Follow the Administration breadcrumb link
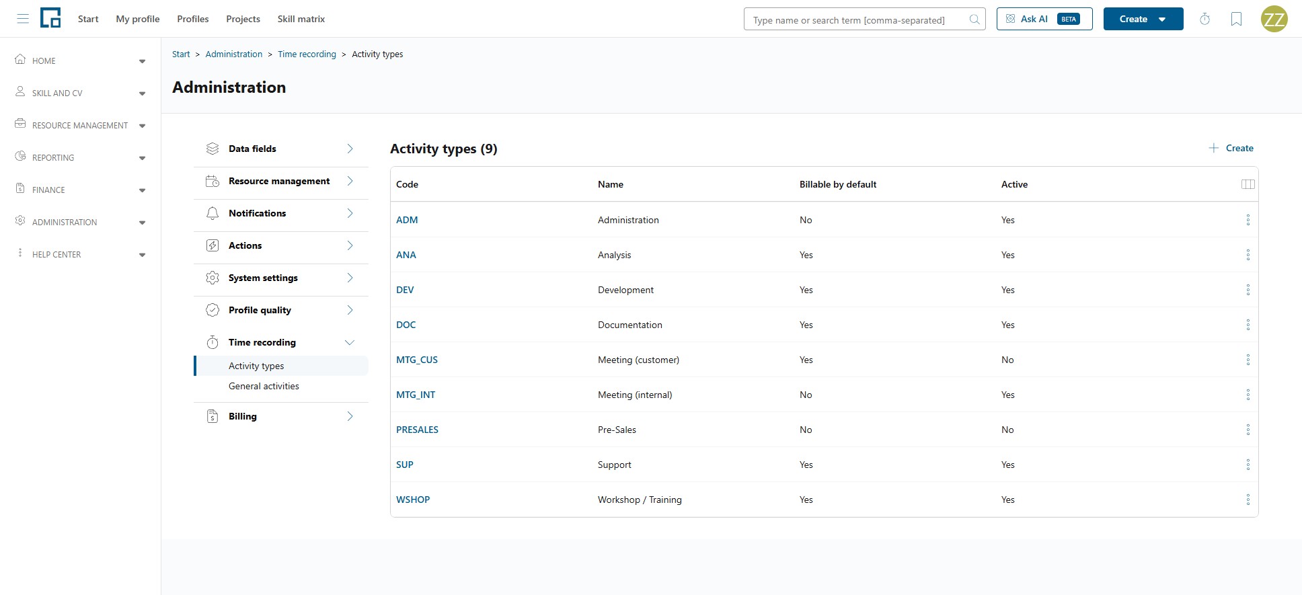The image size is (1302, 595). (x=234, y=54)
